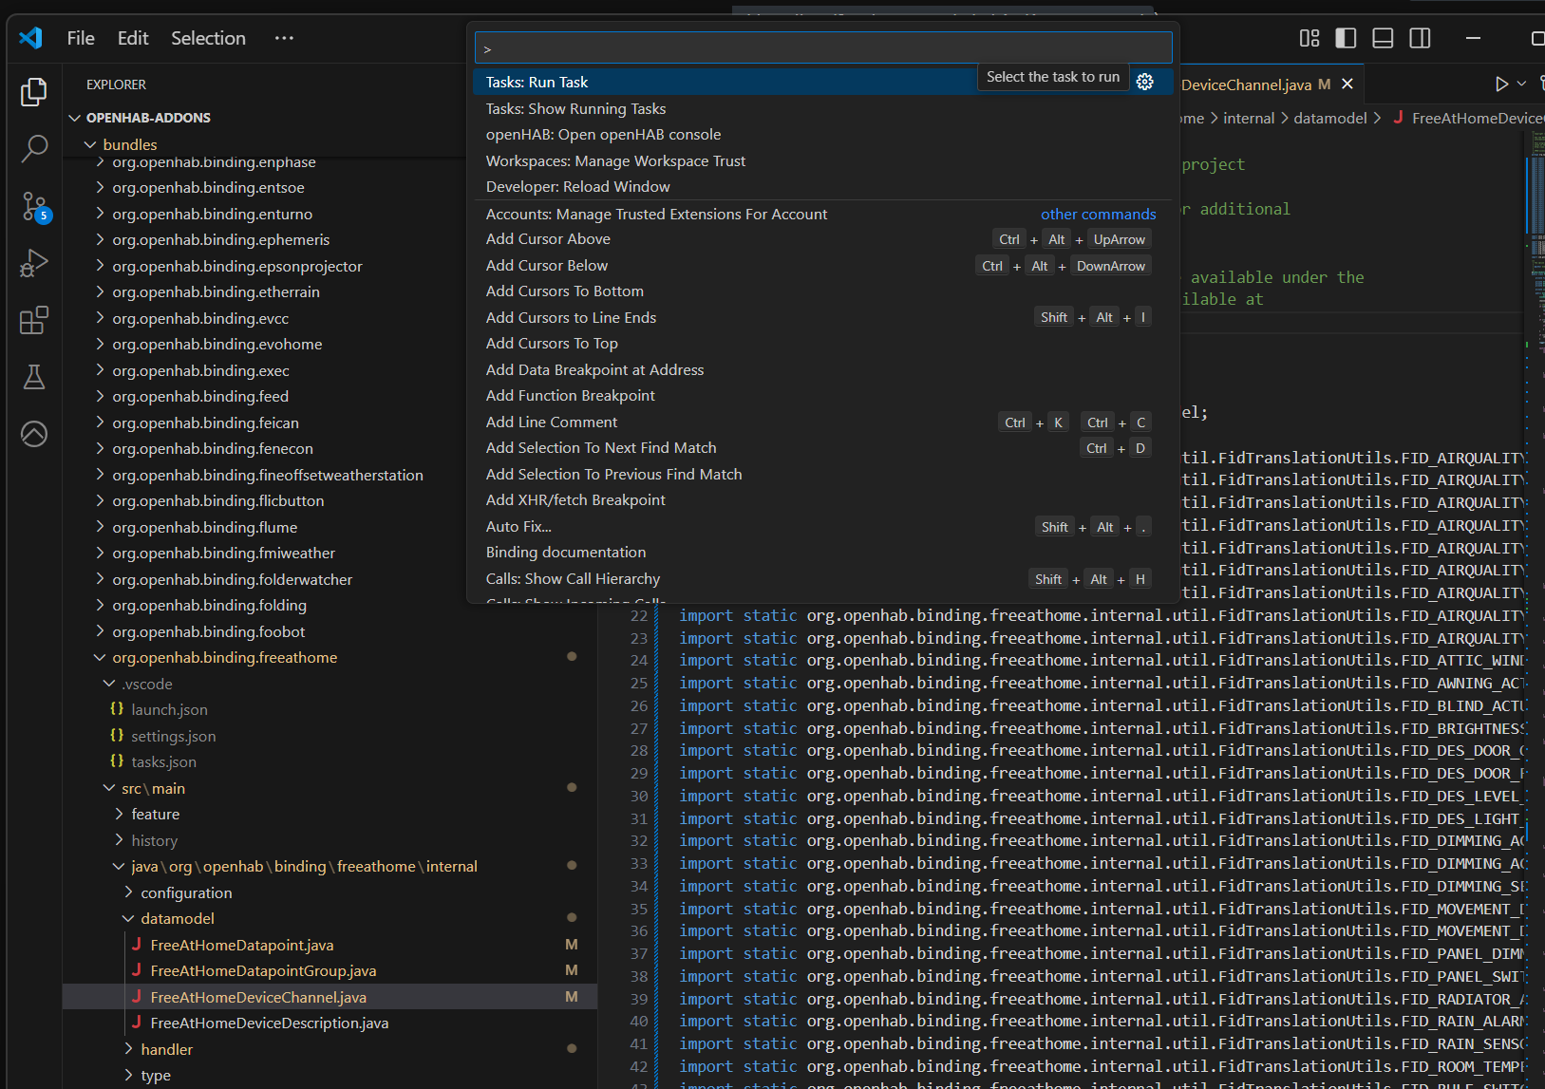Close the DeviceChannel.java tab
This screenshot has width=1545, height=1089.
[x=1347, y=84]
